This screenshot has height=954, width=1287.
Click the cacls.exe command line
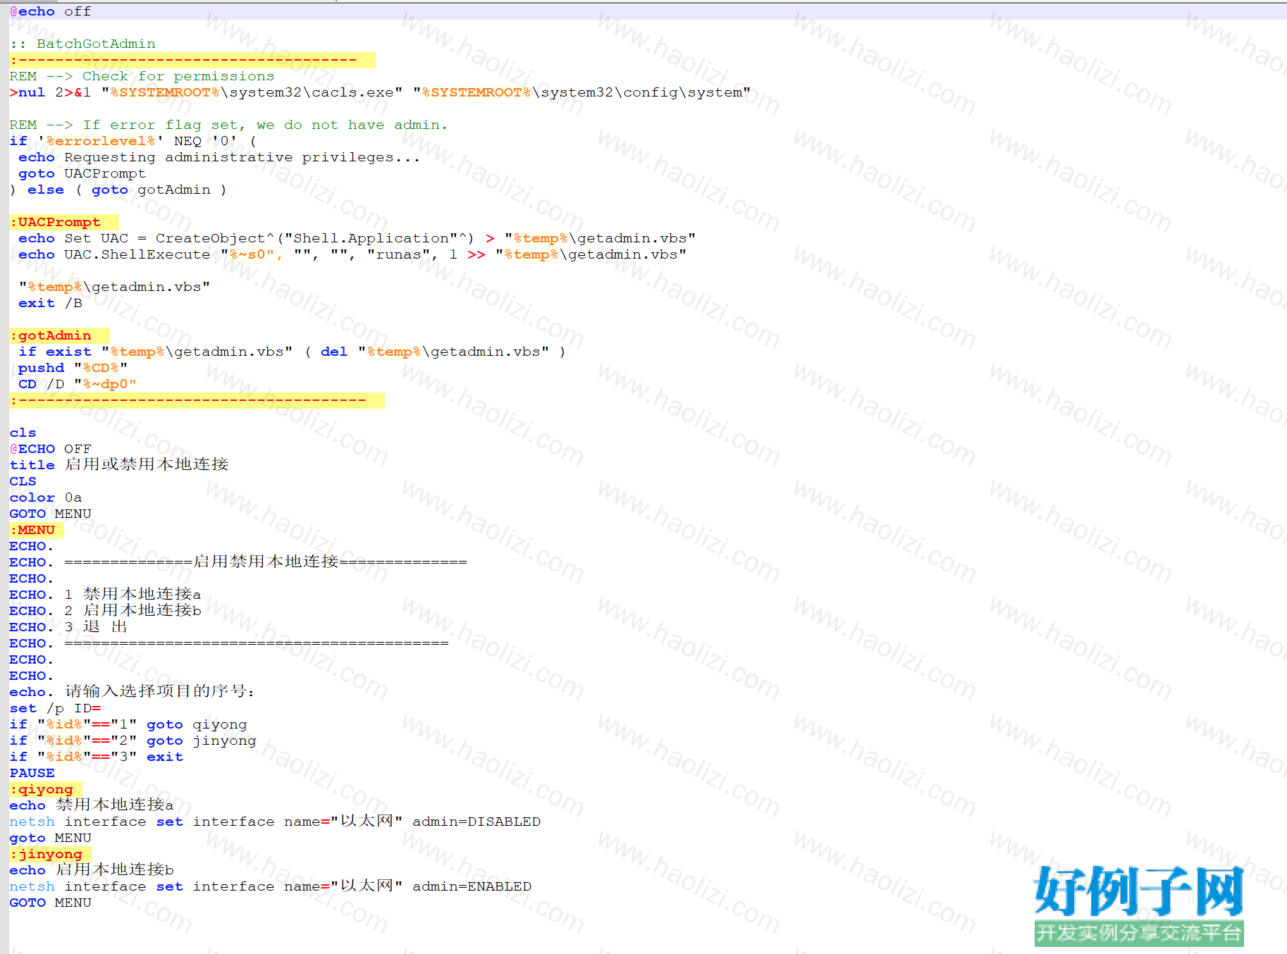tap(380, 92)
